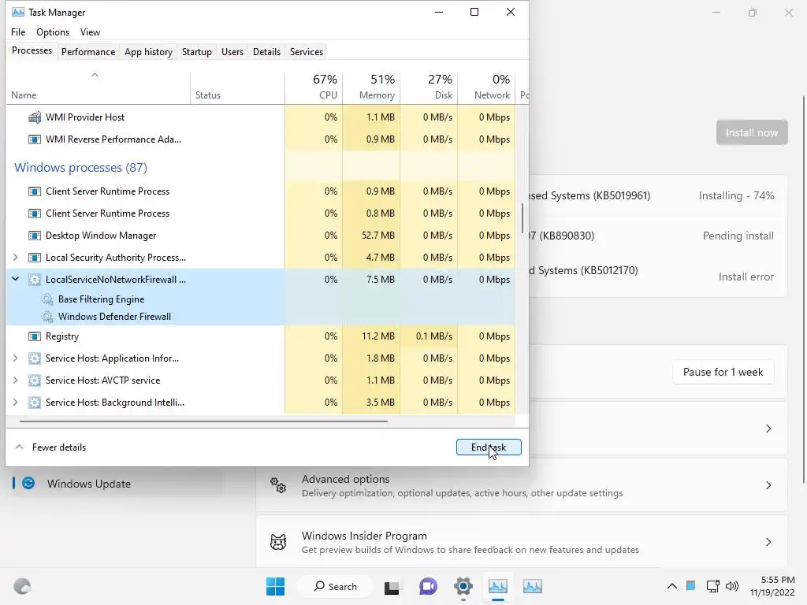The width and height of the screenshot is (807, 605).
Task: Open the clock showing 5:55 PM
Action: [x=772, y=586]
